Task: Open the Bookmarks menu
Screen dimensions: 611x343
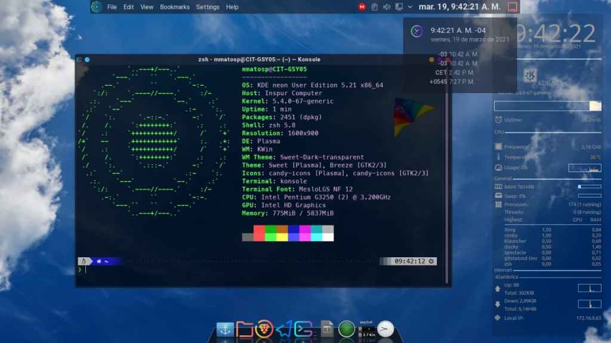Action: click(x=175, y=7)
